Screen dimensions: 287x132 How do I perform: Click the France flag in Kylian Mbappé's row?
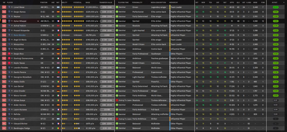(x=58, y=21)
